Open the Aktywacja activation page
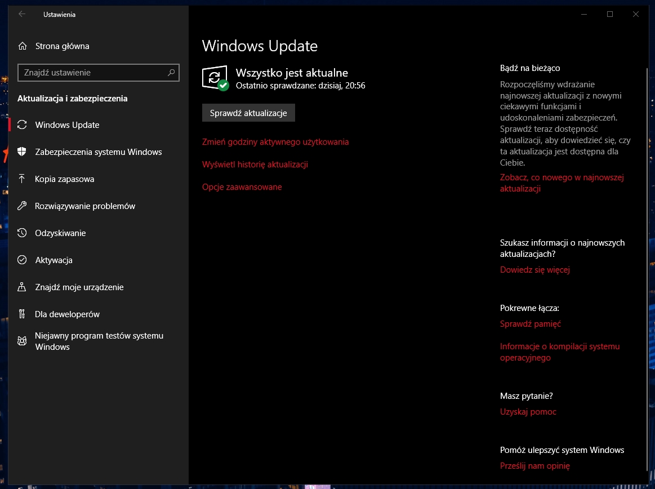 tap(55, 260)
